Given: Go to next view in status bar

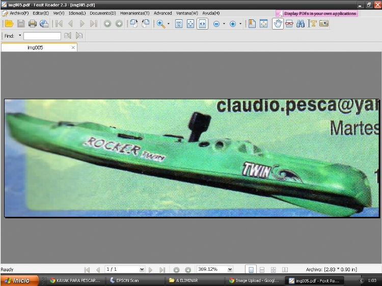Looking at the screenshot, I should 188,270.
